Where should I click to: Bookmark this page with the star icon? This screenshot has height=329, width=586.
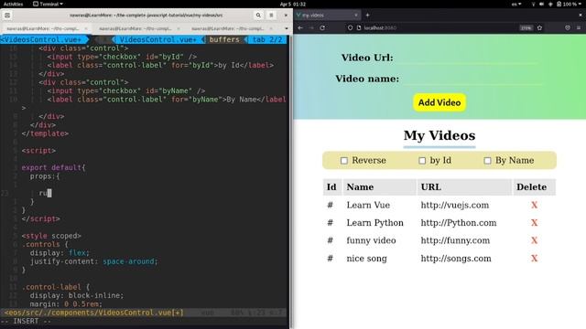click(x=539, y=28)
